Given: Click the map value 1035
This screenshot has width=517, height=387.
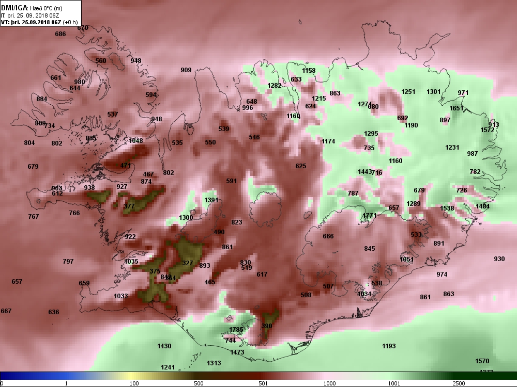Looking at the screenshot, I should pyautogui.click(x=131, y=262).
